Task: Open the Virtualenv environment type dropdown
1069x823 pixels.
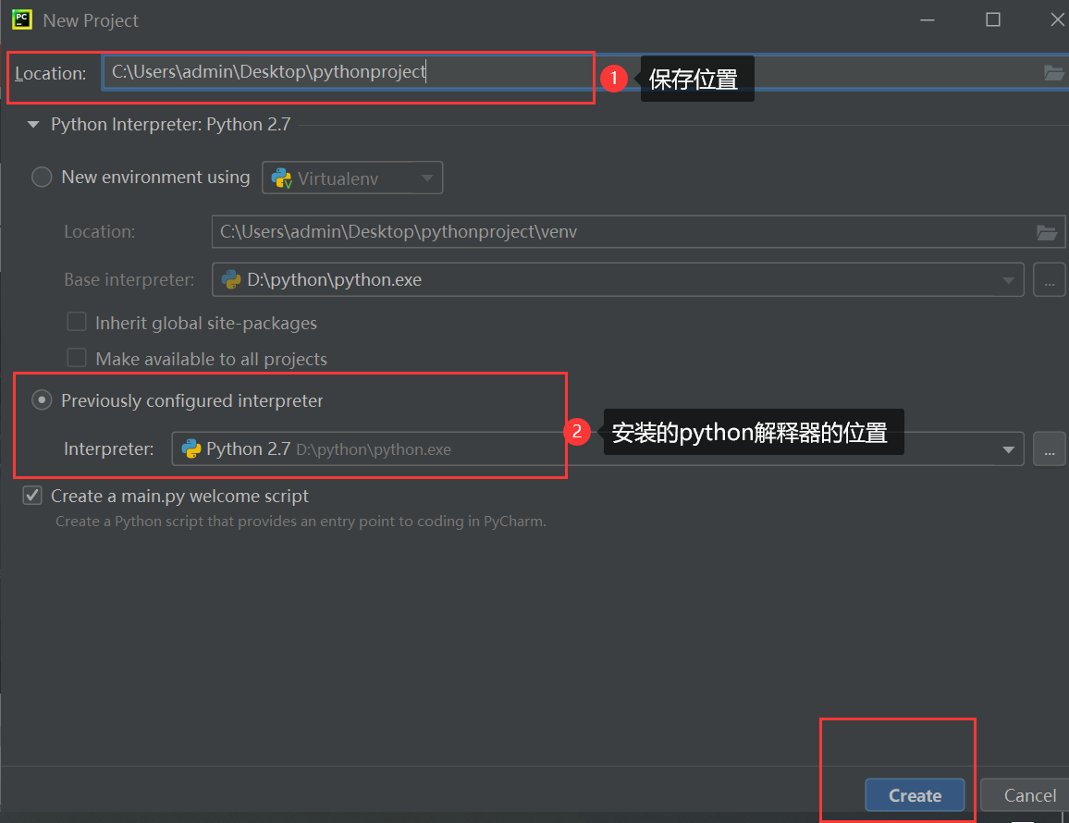Action: tap(352, 178)
